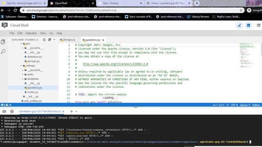
Task: Add a new terminal session with plus
Action: coord(72,111)
